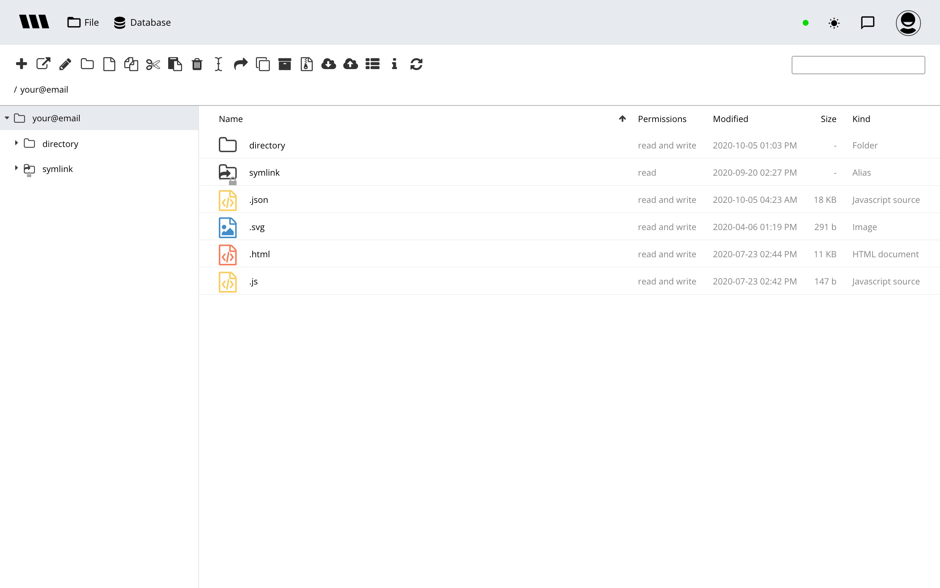Toggle the light/dark theme sun icon

(x=834, y=23)
